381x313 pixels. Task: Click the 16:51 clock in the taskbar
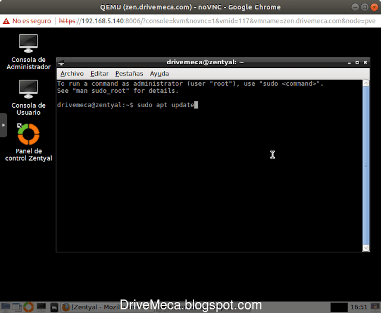coord(358,307)
